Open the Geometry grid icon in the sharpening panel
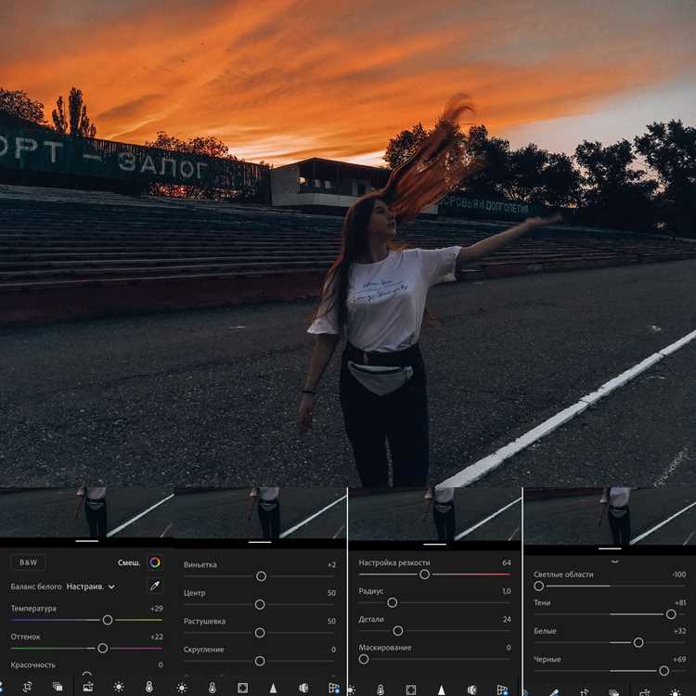The width and height of the screenshot is (696, 696). pos(502,690)
